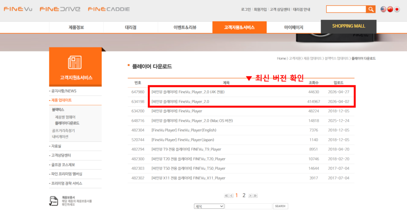
Task: Open the 제목 search-type dropdown
Action: pyautogui.click(x=209, y=206)
